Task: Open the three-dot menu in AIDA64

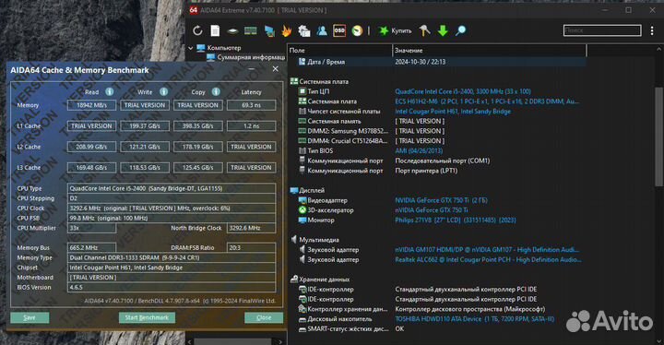Action: (x=652, y=30)
